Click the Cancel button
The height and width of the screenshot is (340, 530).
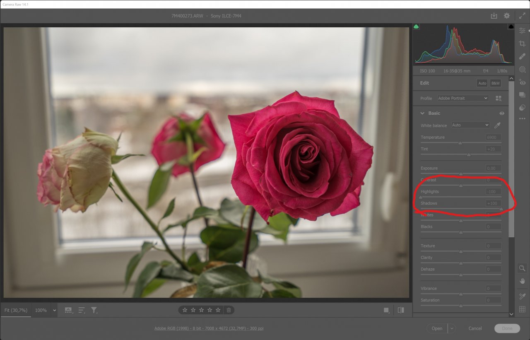point(475,328)
